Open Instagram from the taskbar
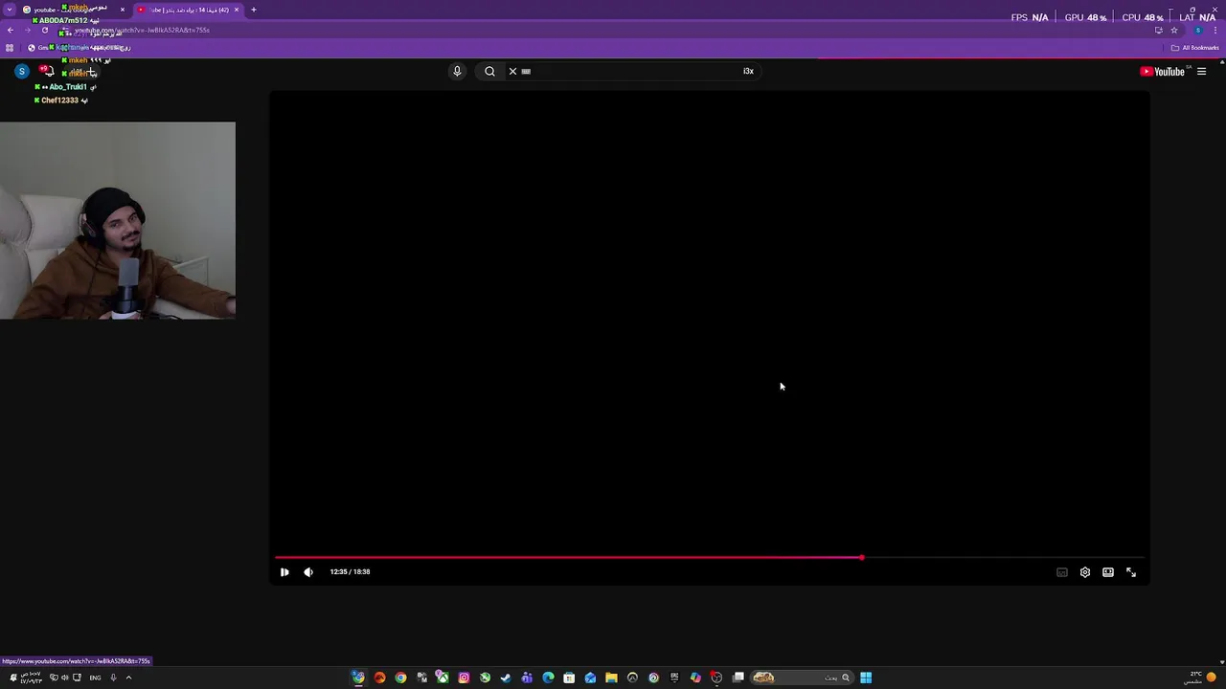The height and width of the screenshot is (689, 1226). tap(464, 678)
